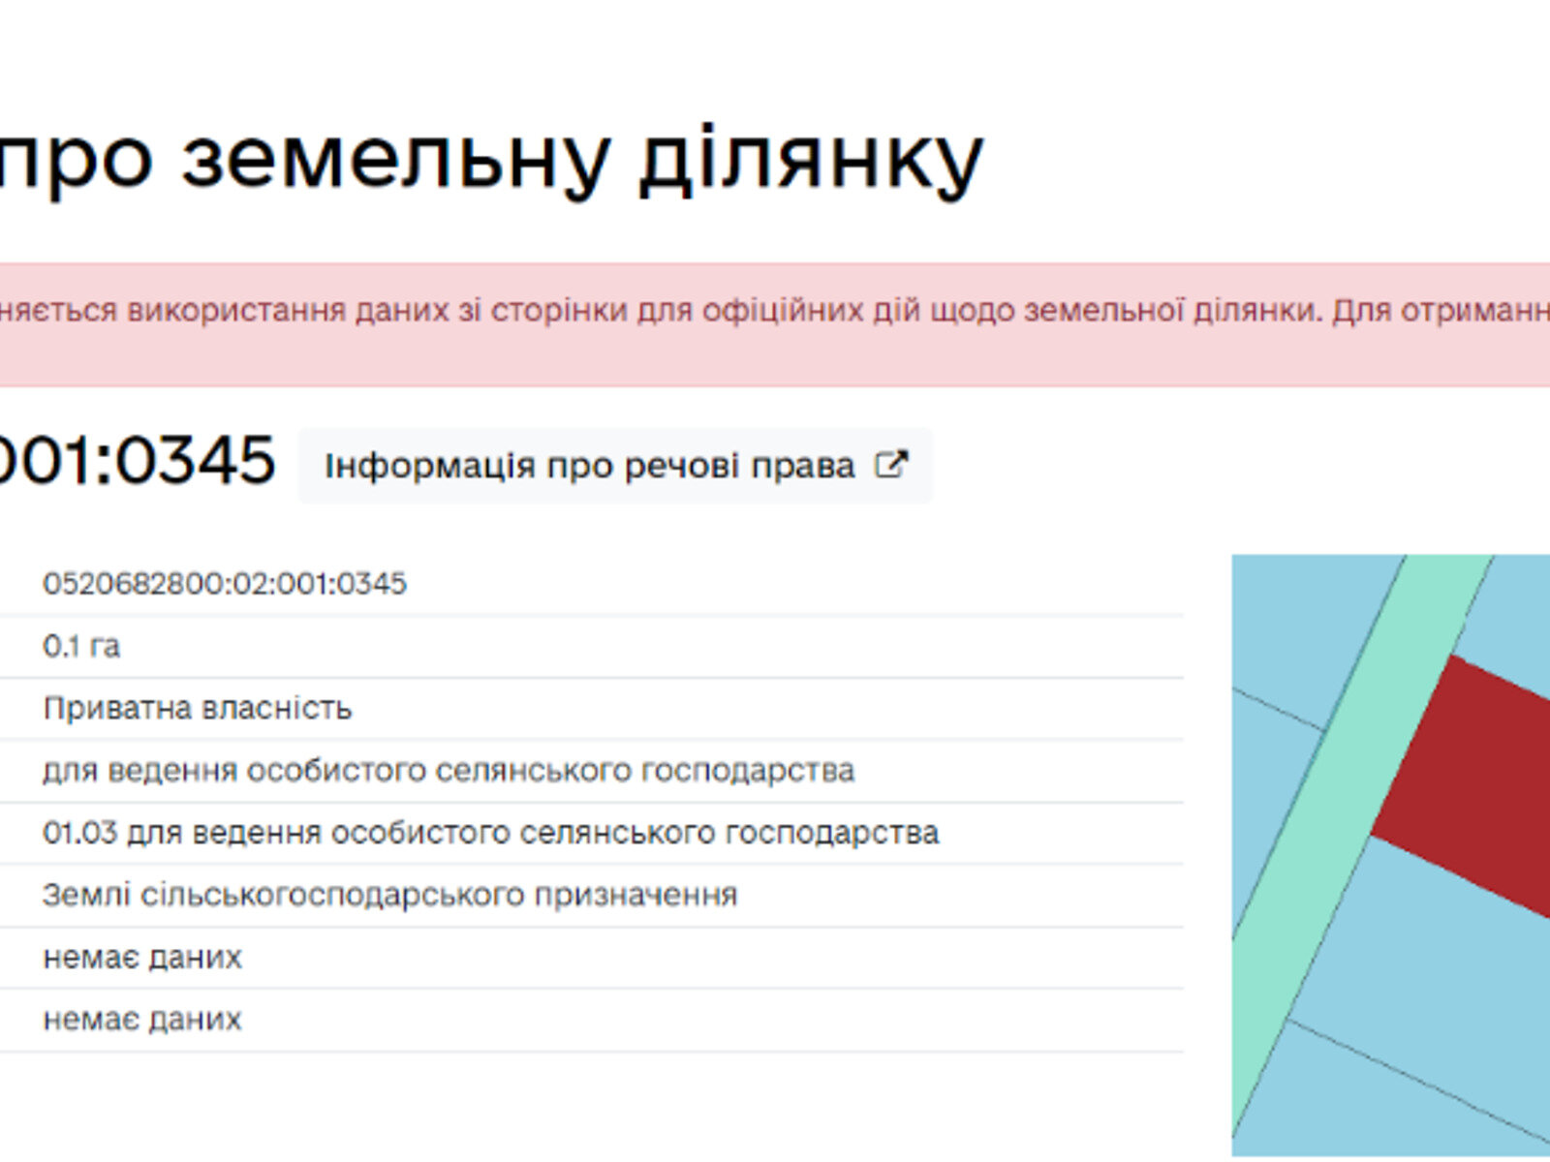The image size is (1550, 1162).
Task: Click the large '001:0345' parcel number heading
Action: (x=138, y=460)
